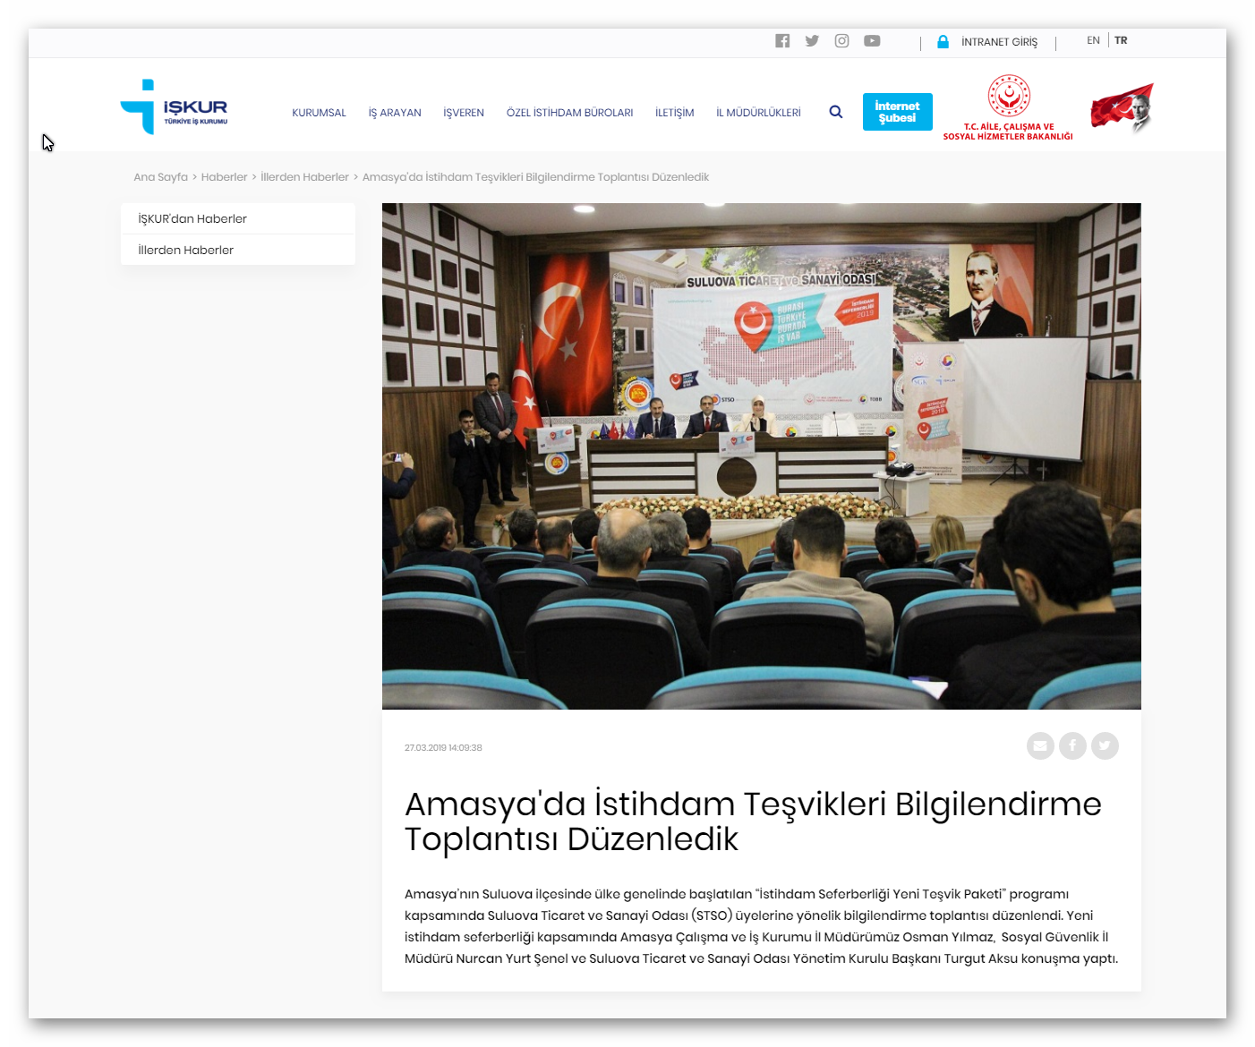Share article on Twitter round icon
This screenshot has width=1255, height=1047.
pos(1105,745)
